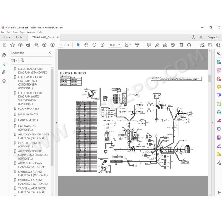Image resolution: width=222 pixels, height=222 pixels.
Task: Find the current bookmark icon
Action: click(22, 61)
